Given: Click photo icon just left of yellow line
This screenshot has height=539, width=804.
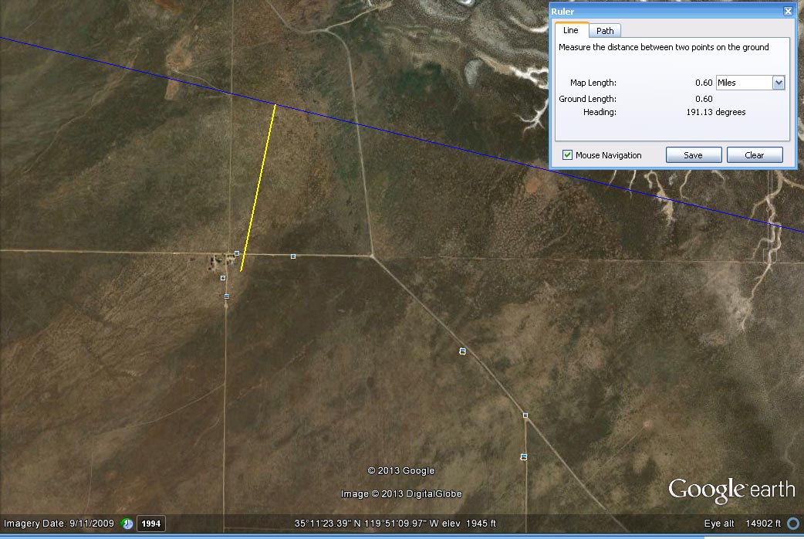Looking at the screenshot, I should coord(237,253).
